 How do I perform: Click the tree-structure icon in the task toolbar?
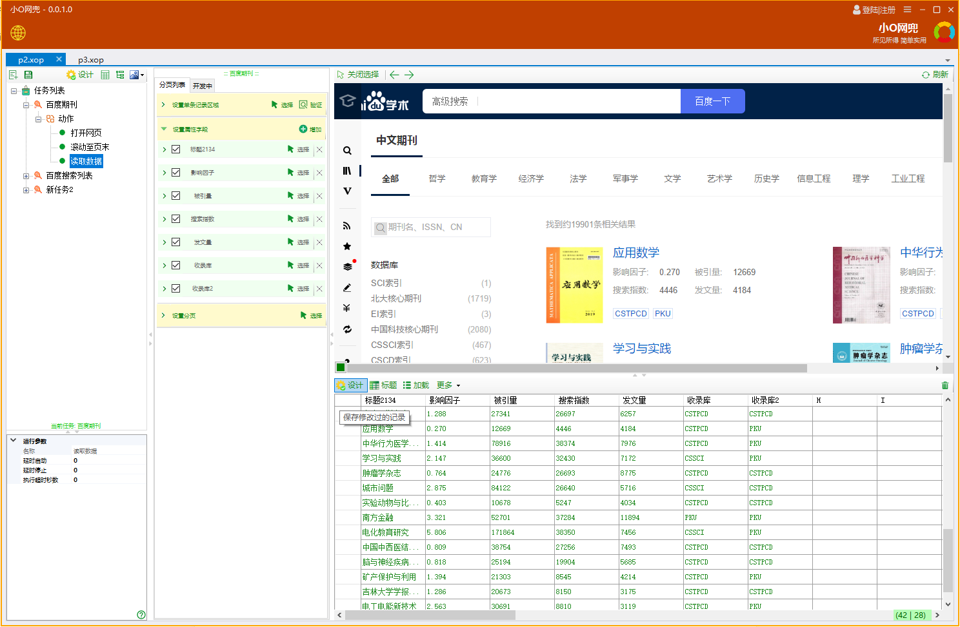pyautogui.click(x=120, y=75)
